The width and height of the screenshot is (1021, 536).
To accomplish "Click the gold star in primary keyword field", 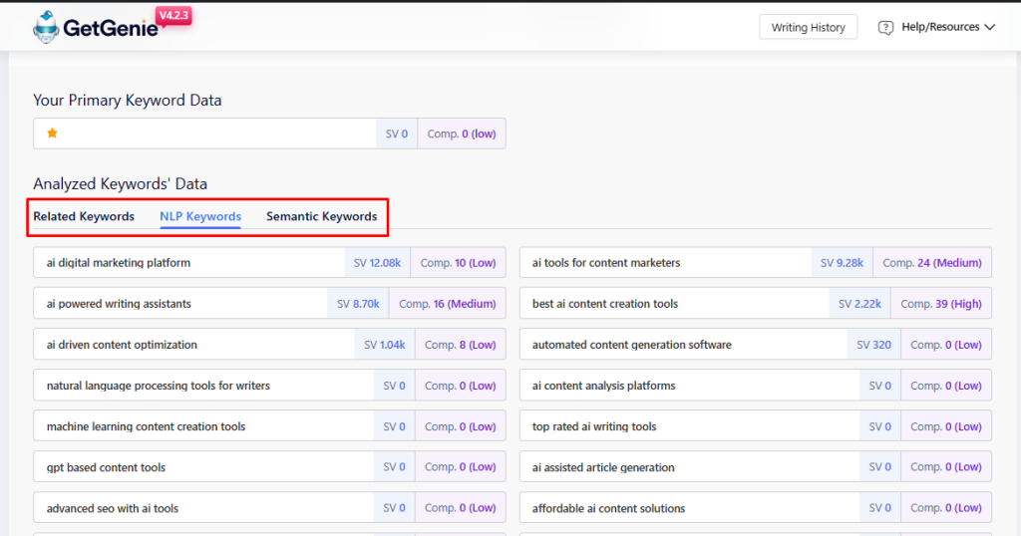I will click(x=52, y=134).
